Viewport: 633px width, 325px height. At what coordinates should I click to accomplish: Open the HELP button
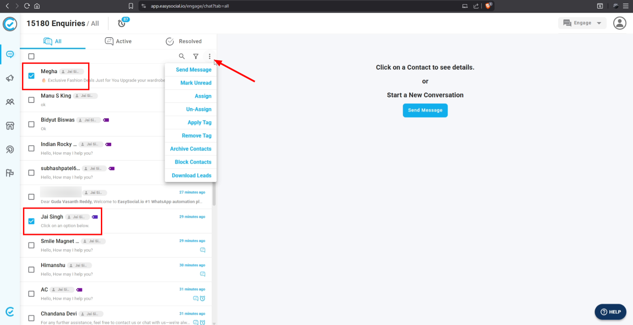click(x=610, y=312)
